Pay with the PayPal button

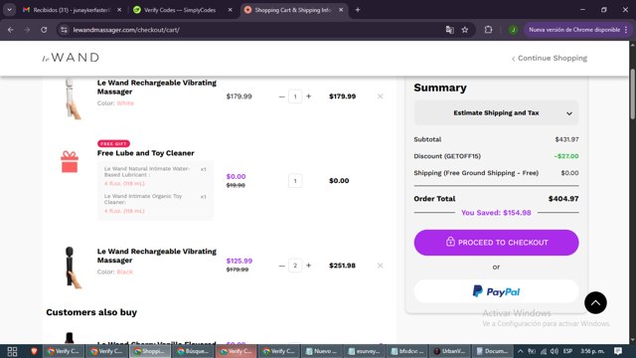[496, 291]
